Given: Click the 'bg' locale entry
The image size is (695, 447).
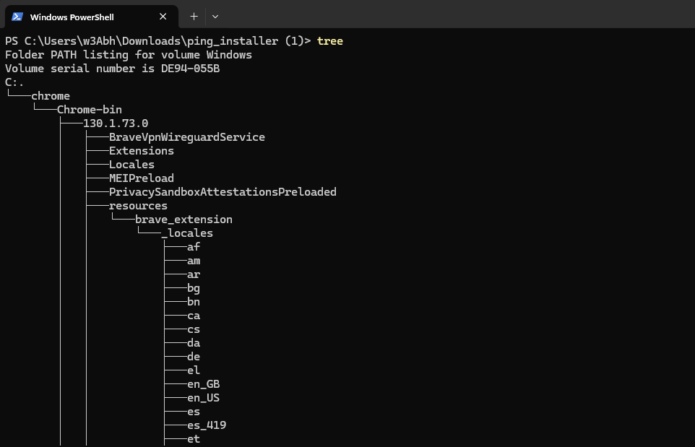Looking at the screenshot, I should pyautogui.click(x=194, y=288).
